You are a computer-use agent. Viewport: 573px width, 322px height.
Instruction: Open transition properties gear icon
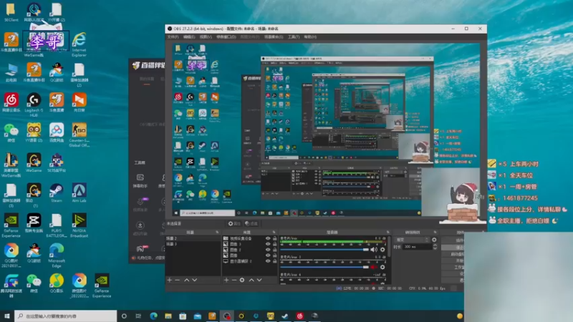point(434,240)
